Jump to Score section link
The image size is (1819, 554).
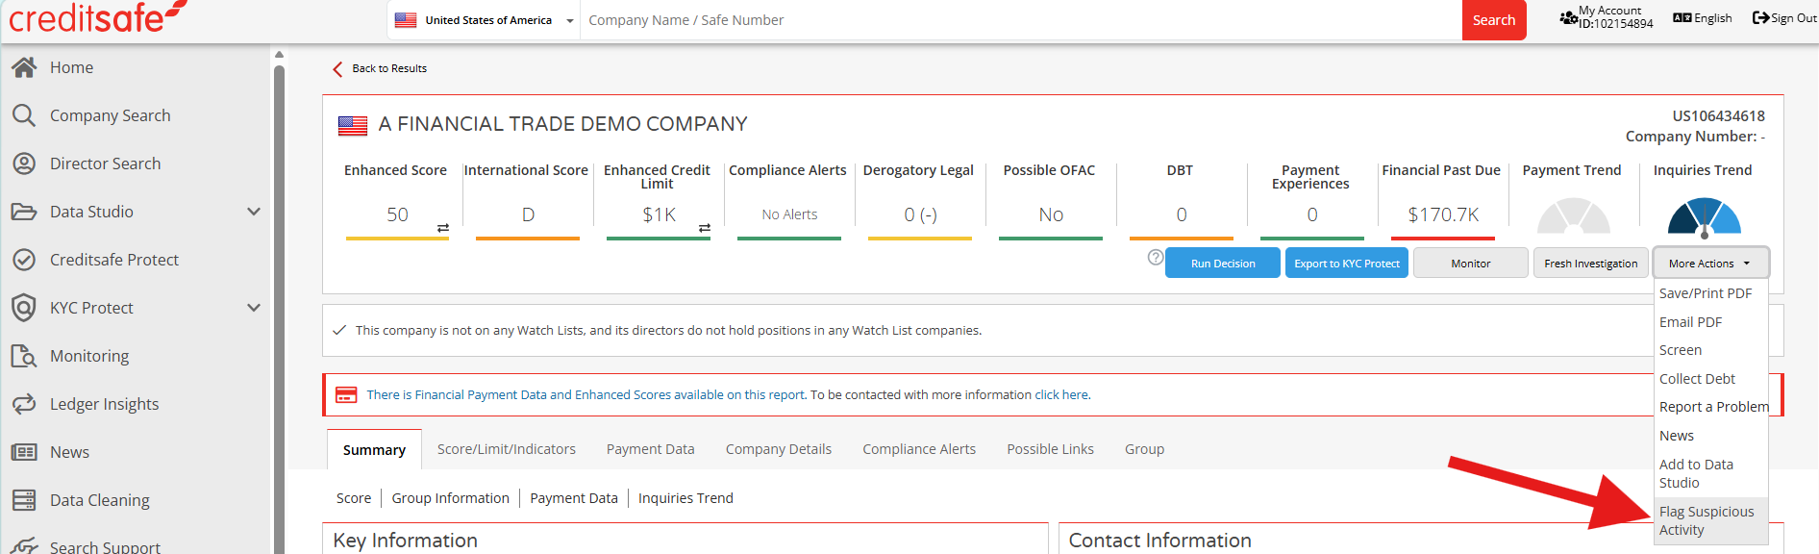[x=354, y=498]
